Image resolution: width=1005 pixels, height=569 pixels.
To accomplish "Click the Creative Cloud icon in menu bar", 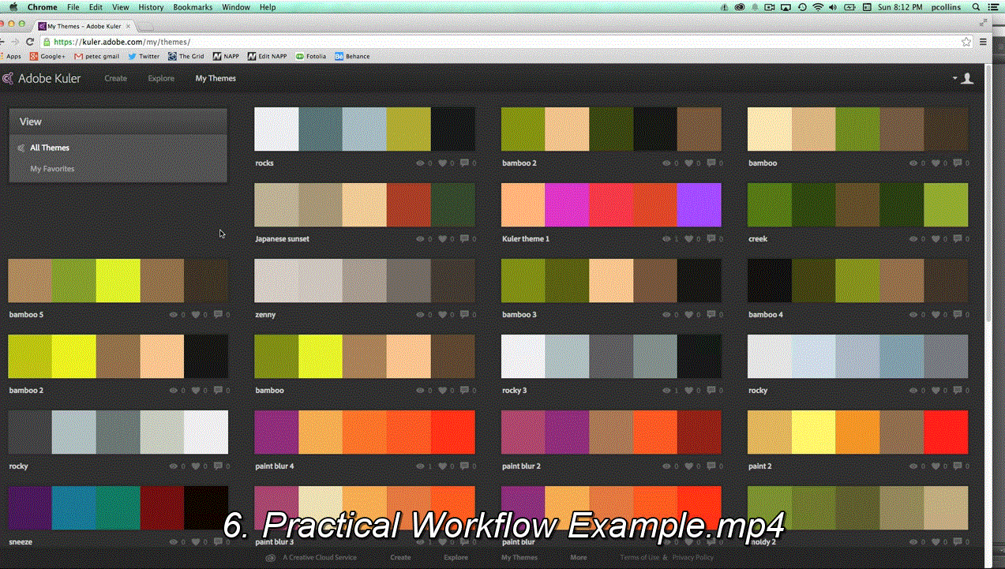I will tap(740, 7).
